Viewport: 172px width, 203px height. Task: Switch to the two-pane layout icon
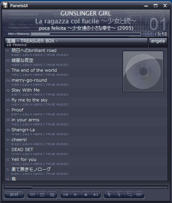42,195
